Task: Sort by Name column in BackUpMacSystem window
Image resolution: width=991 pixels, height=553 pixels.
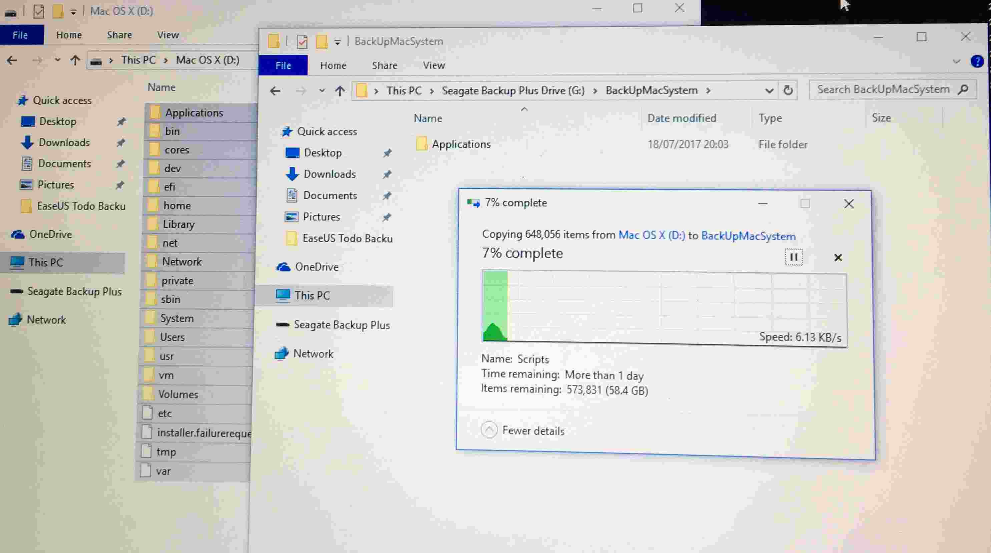Action: coord(428,118)
